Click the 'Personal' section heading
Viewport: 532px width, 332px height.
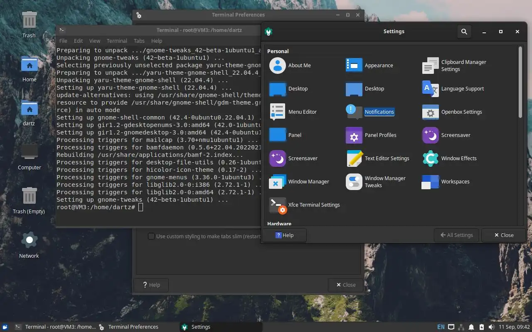278,51
